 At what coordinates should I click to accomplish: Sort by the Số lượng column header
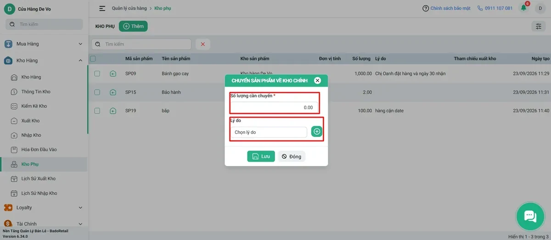[361, 59]
